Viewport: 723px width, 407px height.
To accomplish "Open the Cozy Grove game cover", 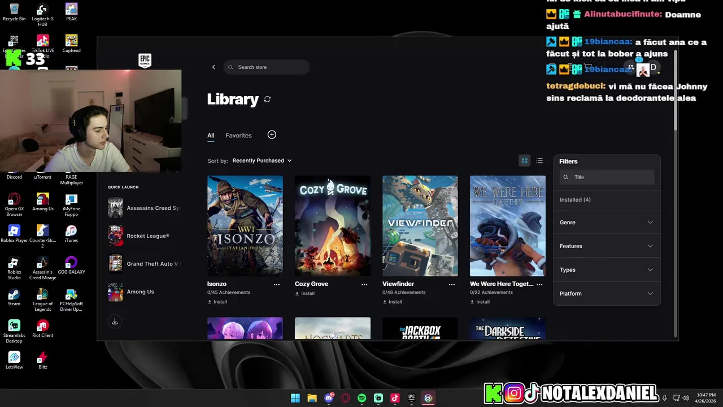I will click(x=333, y=226).
